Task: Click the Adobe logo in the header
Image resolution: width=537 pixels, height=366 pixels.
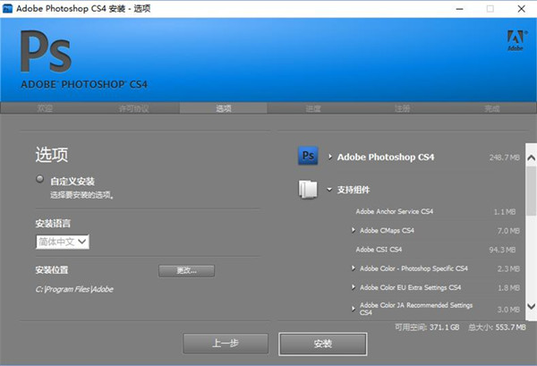Action: 515,38
